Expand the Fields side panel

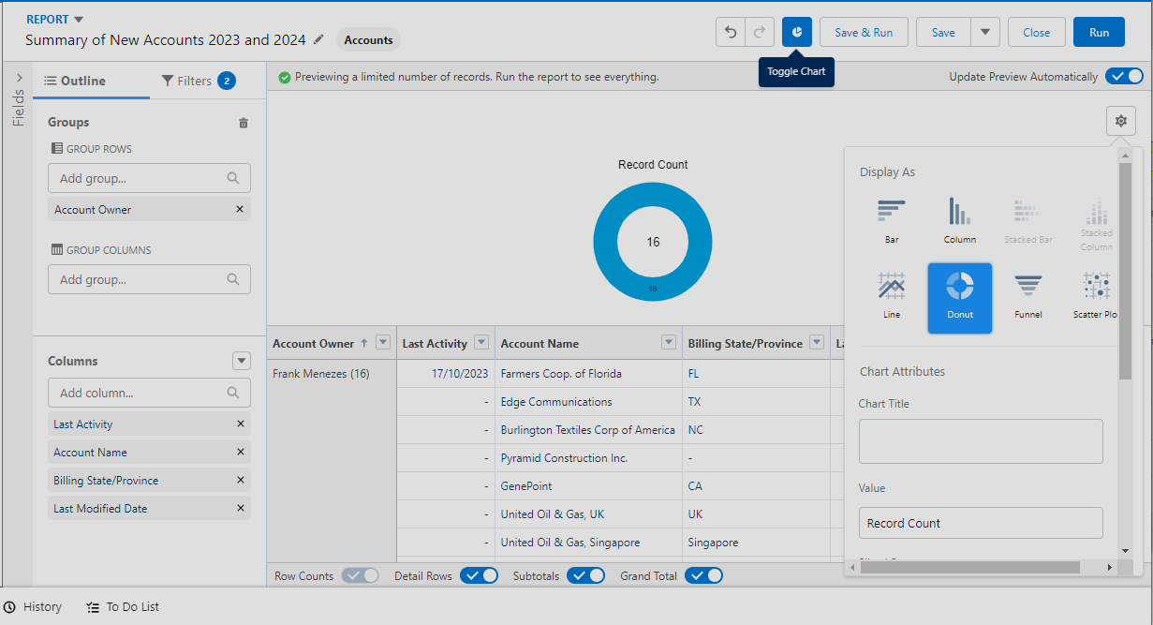pos(19,78)
